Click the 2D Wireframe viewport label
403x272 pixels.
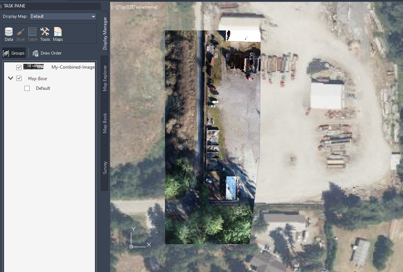click(142, 7)
